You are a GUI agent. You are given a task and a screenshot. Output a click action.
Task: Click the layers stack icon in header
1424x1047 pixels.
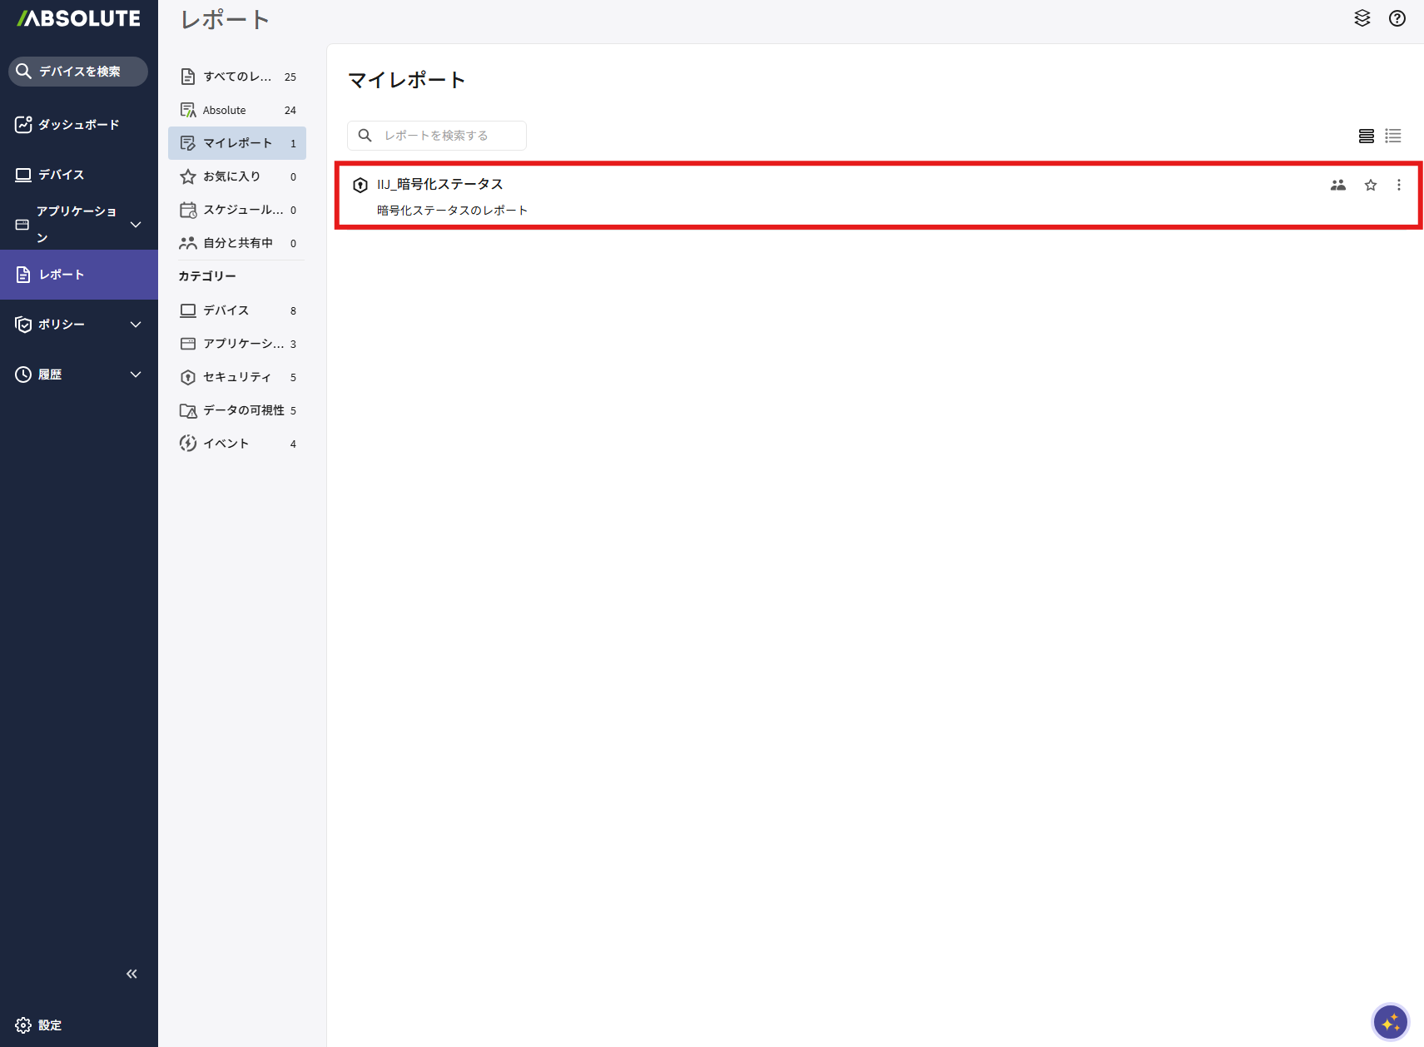(x=1362, y=18)
